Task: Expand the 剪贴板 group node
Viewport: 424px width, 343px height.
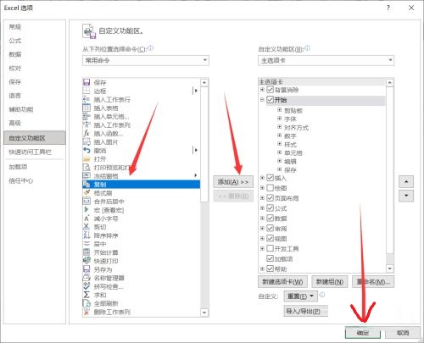Action: pos(280,110)
